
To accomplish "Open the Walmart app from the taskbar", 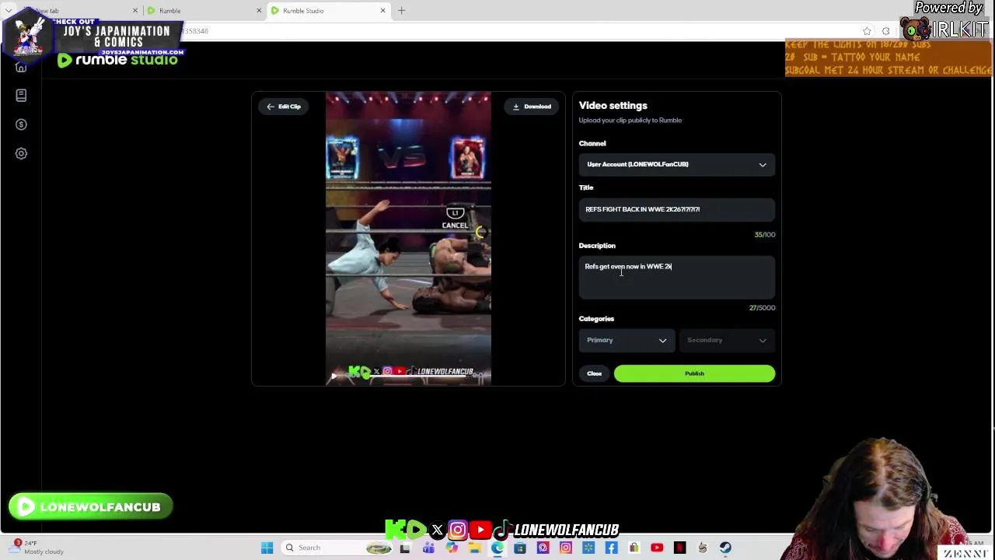I will pos(588,548).
